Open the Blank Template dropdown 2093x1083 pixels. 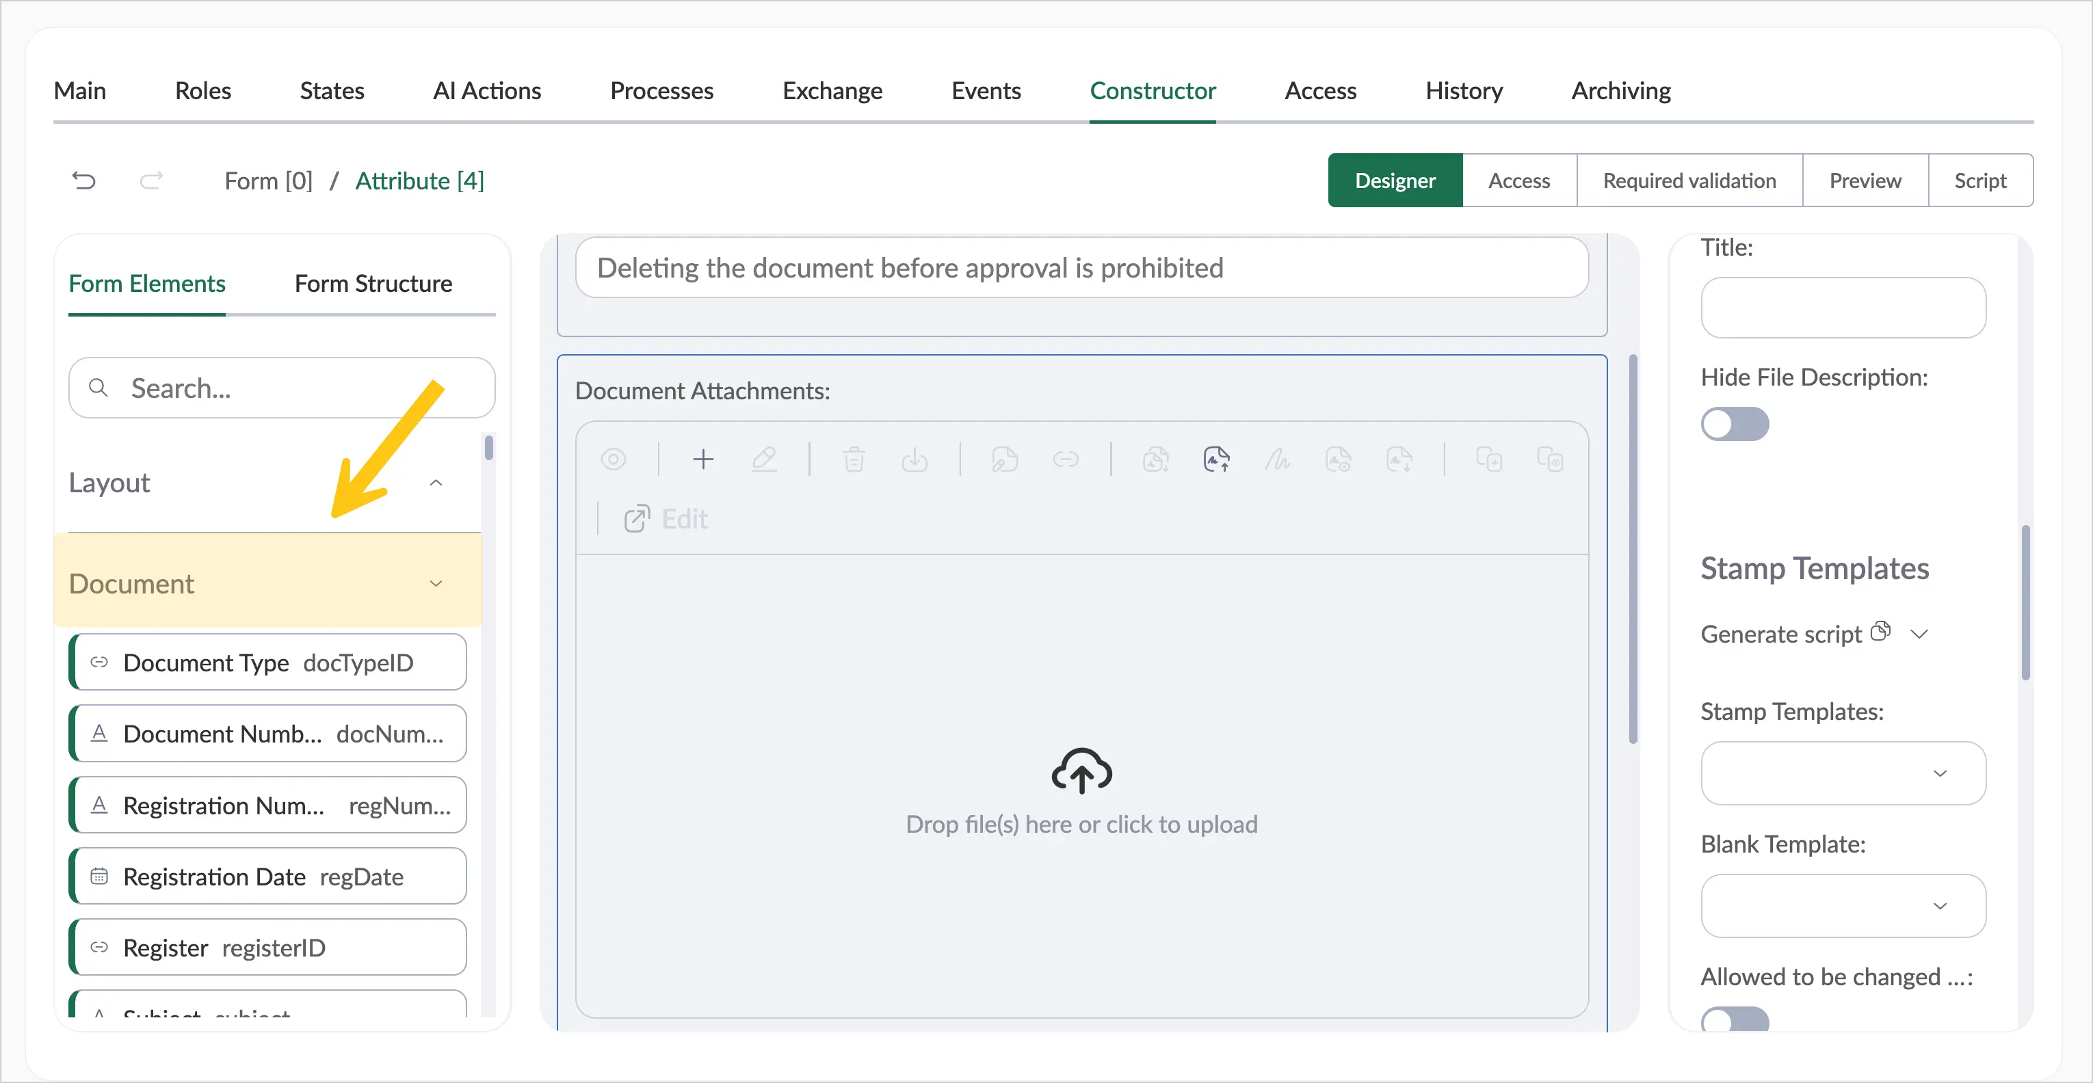click(x=1843, y=906)
